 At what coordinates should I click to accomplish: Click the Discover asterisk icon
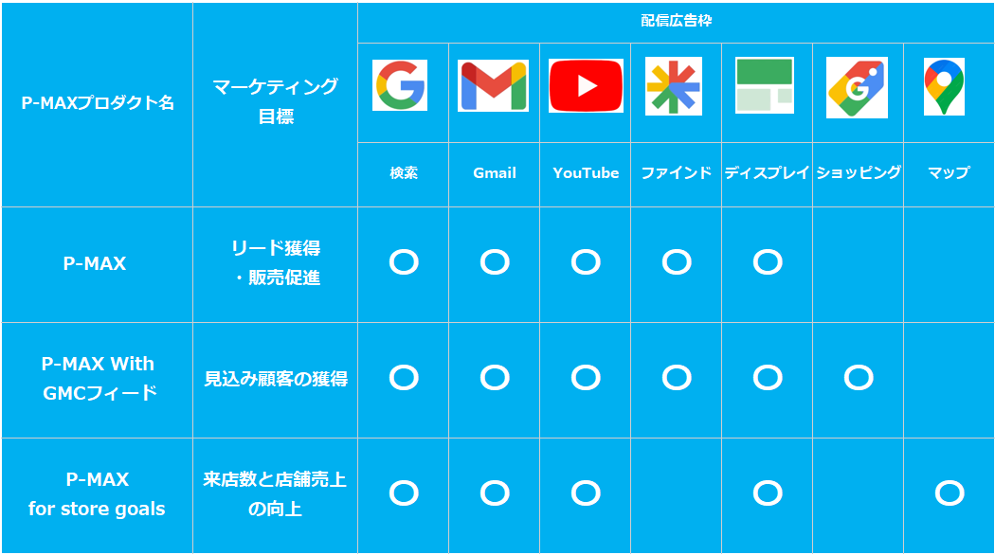[674, 86]
